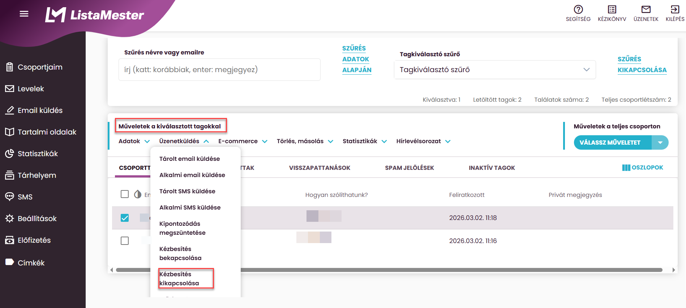Image resolution: width=686 pixels, height=308 pixels.
Task: Click the horizontal table scrollbar
Action: [389, 270]
